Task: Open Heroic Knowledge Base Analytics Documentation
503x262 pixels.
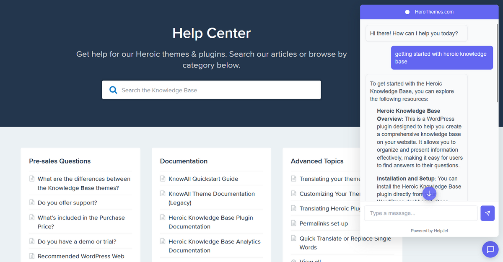Action: click(215, 246)
